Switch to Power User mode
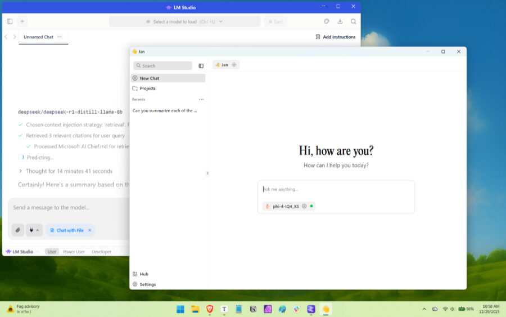The width and height of the screenshot is (506, 317). (x=74, y=252)
